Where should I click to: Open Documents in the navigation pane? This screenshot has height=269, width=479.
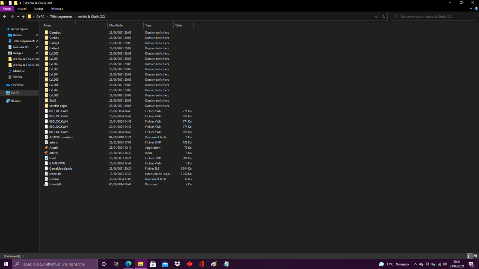21,47
